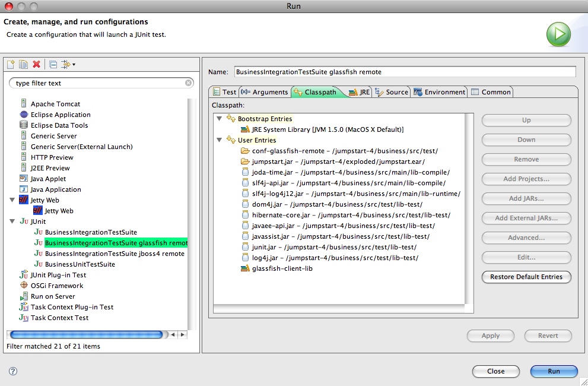
Task: Collapse the User Entries node
Action: tap(220, 140)
